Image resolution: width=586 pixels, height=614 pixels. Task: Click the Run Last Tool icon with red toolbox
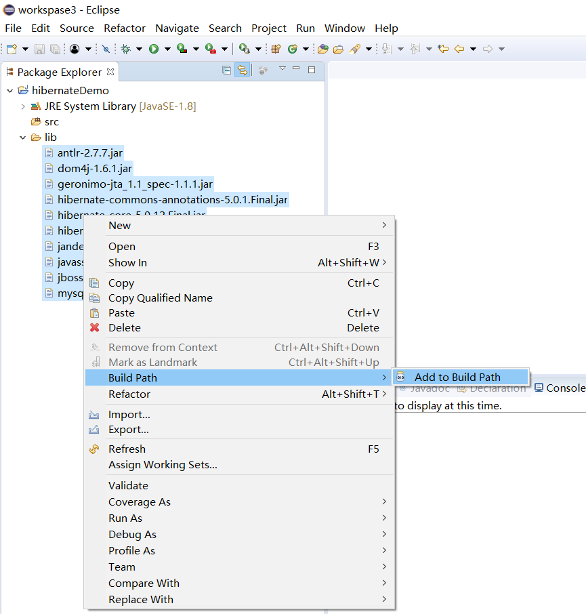click(211, 49)
